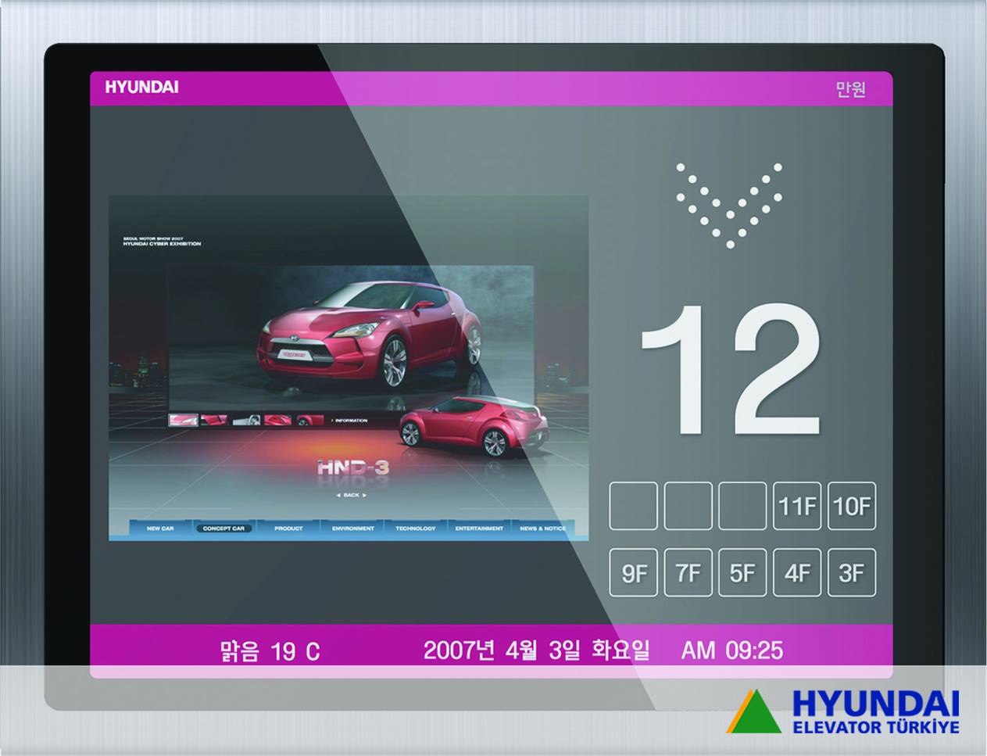This screenshot has height=756, width=987.
Task: Open the Product tab
Action: (288, 528)
